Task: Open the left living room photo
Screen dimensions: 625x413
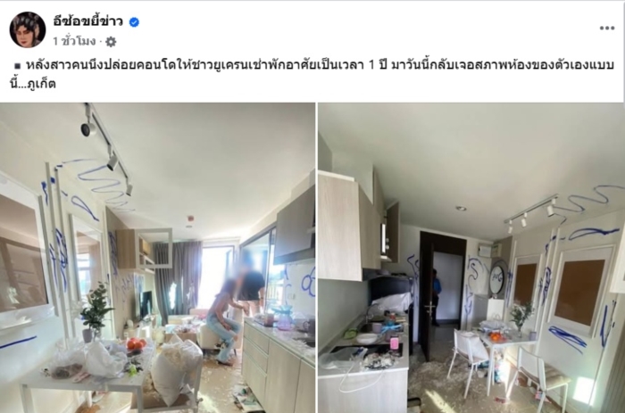Action: click(157, 258)
